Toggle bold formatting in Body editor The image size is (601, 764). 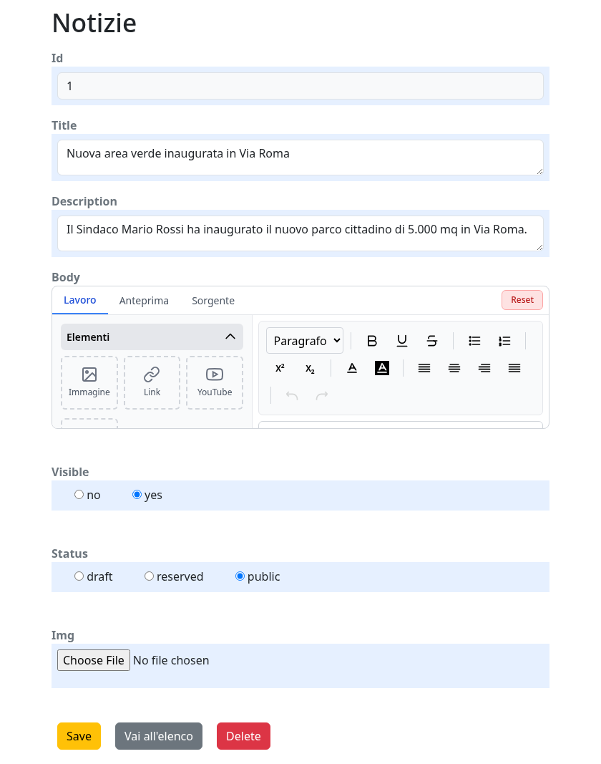pos(371,341)
